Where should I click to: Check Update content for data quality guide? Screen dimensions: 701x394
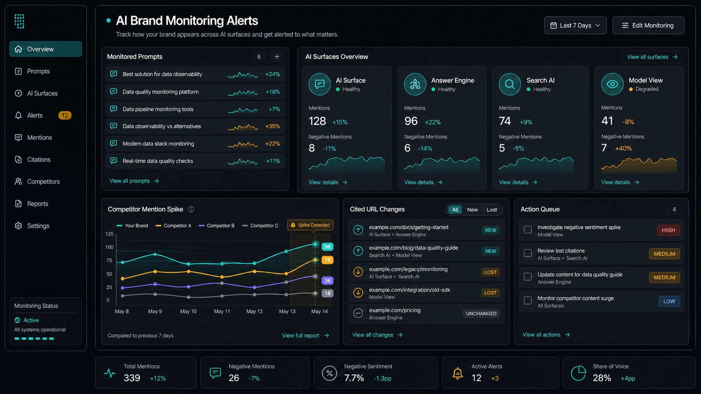click(x=528, y=277)
